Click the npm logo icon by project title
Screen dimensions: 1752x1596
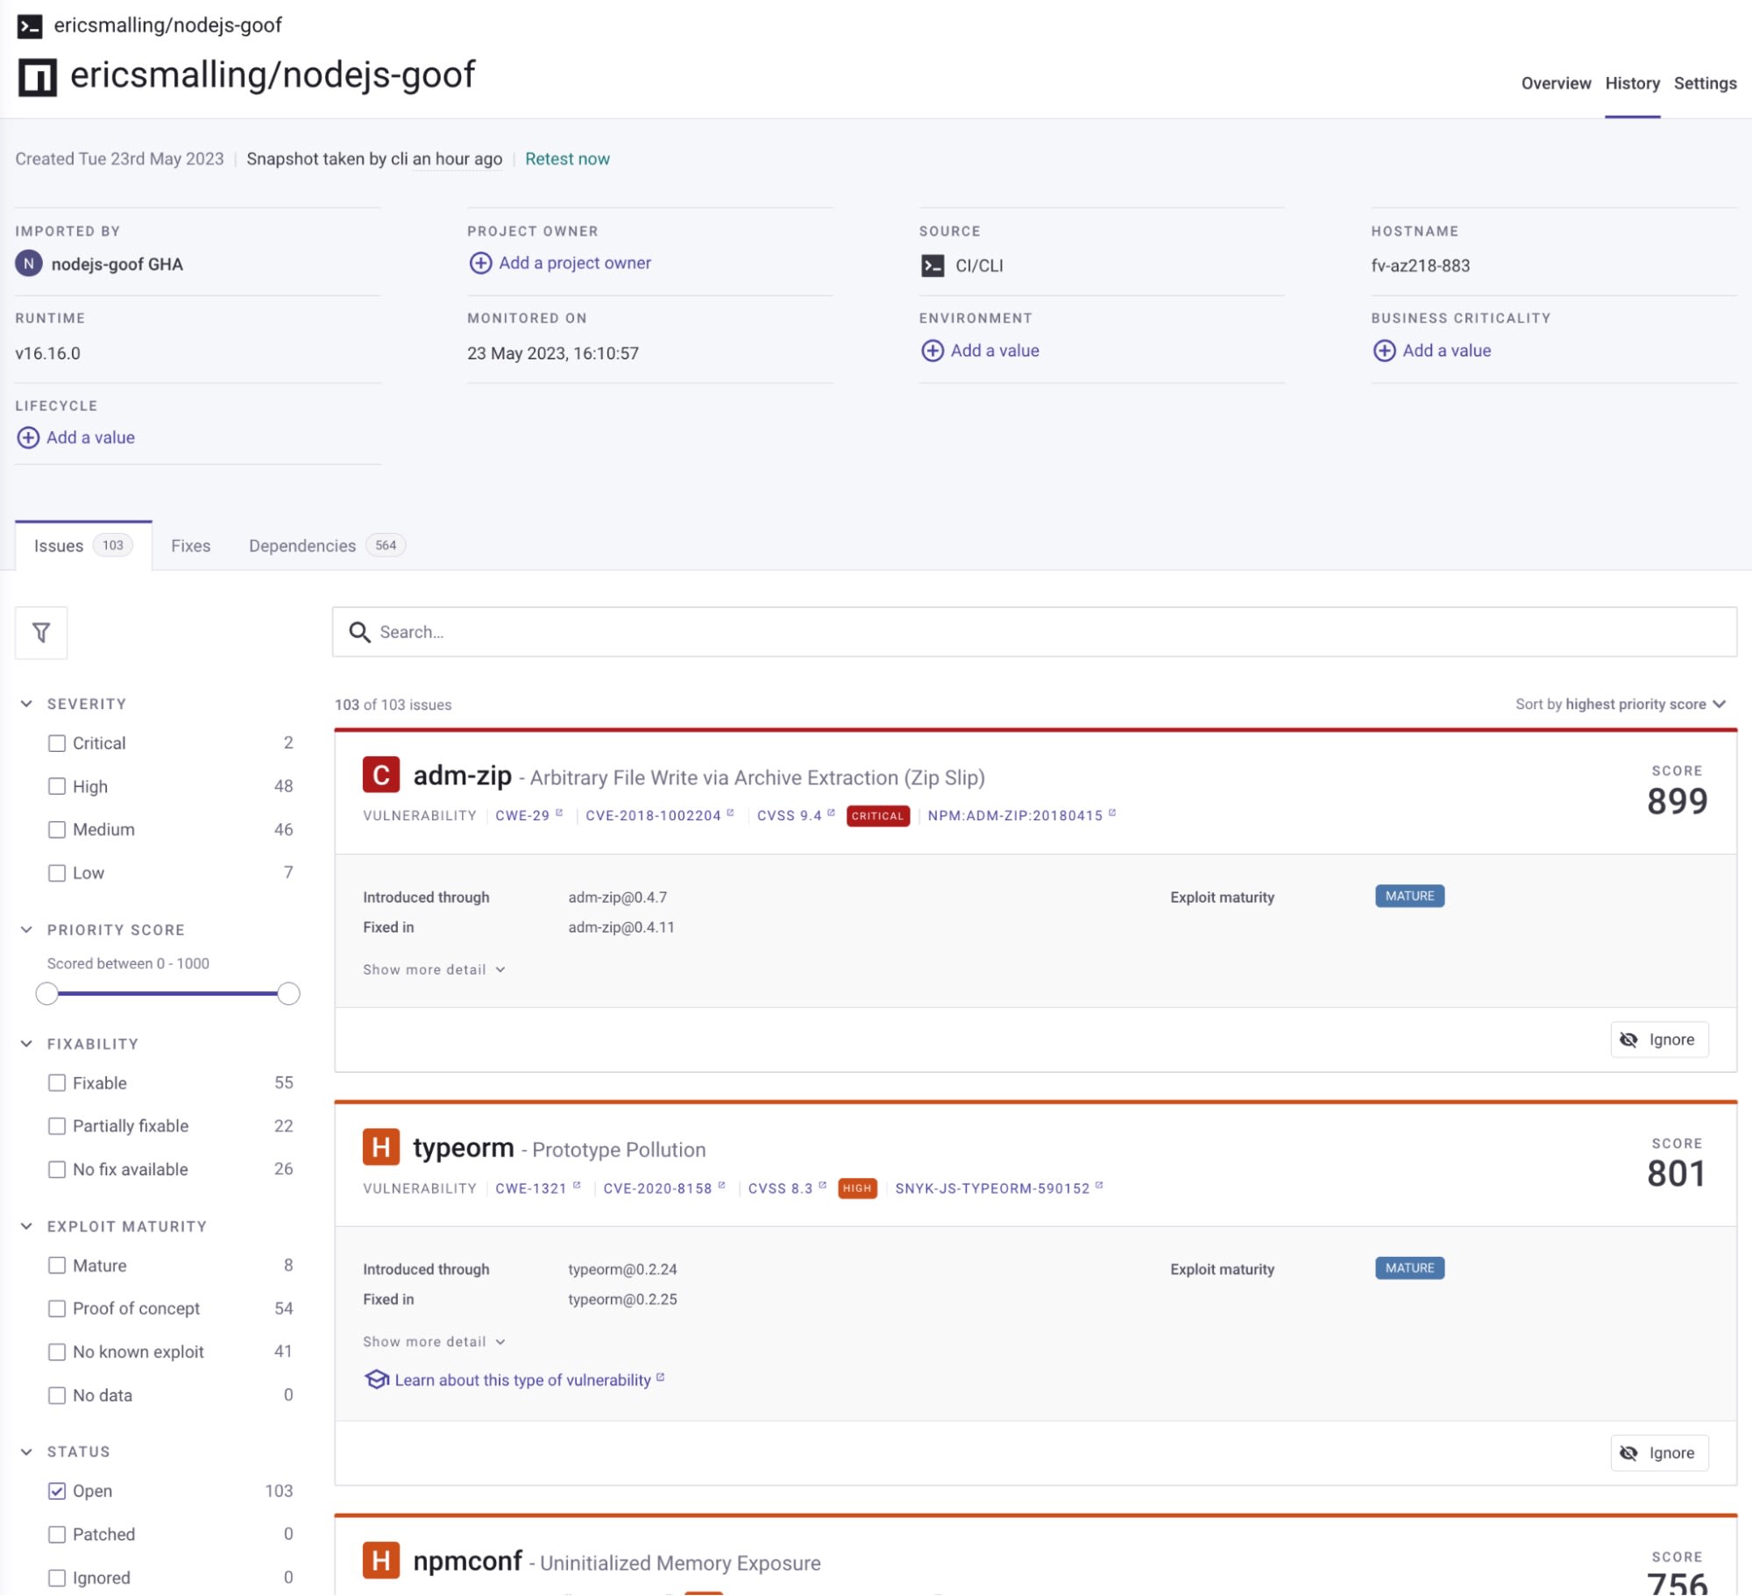(x=38, y=77)
